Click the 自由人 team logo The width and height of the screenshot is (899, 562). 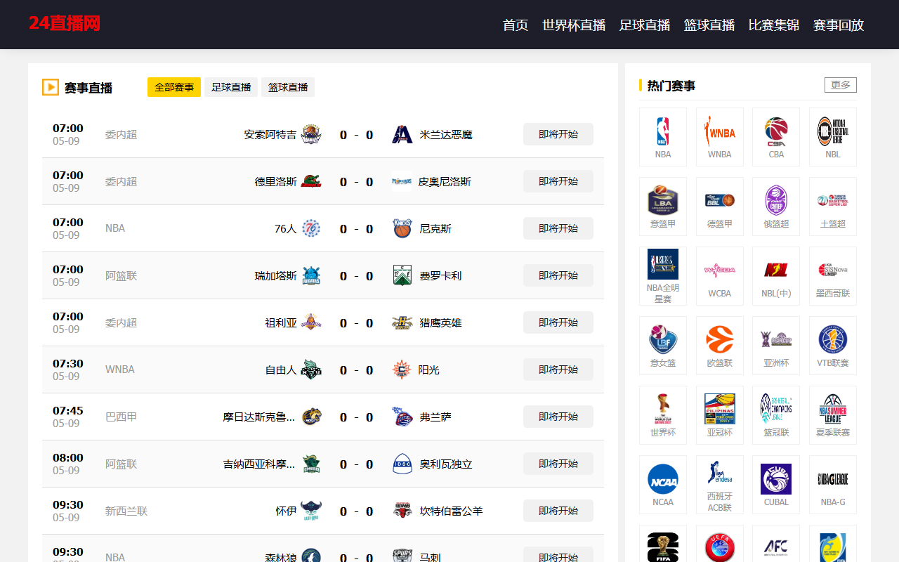pos(311,370)
